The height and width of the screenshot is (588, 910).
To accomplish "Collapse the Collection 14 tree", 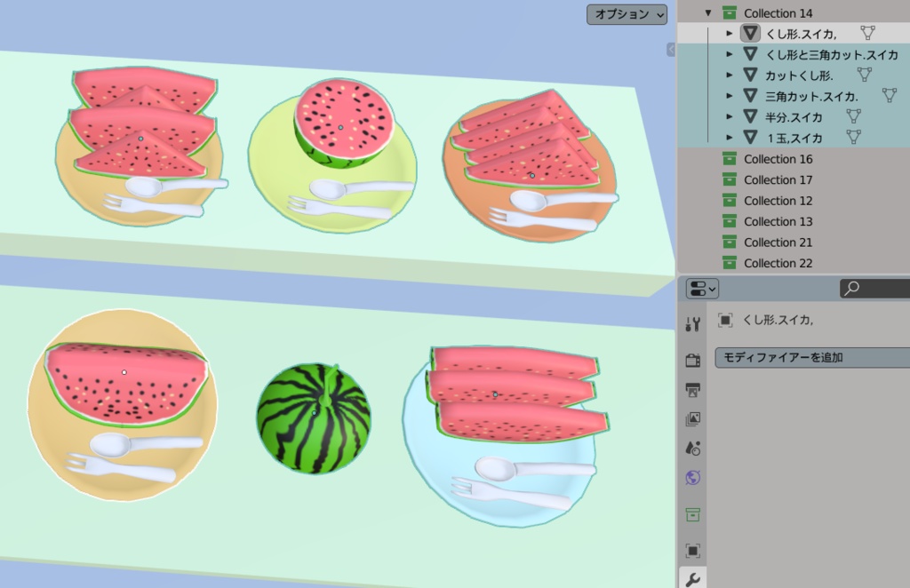I will click(708, 12).
